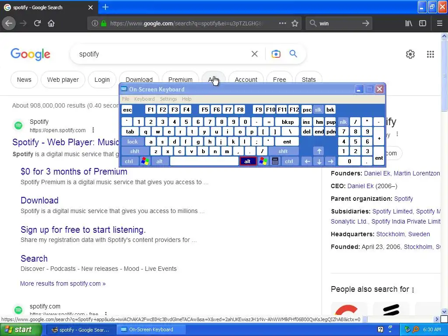Viewport: 448px width, 336px height.
Task: Run search arrow in the 'win' search box
Action: point(365,24)
